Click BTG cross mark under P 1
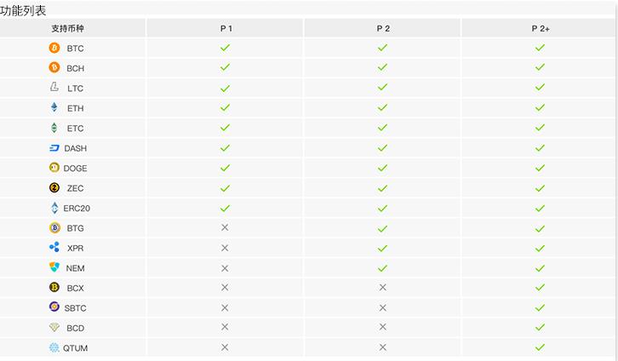 225,227
